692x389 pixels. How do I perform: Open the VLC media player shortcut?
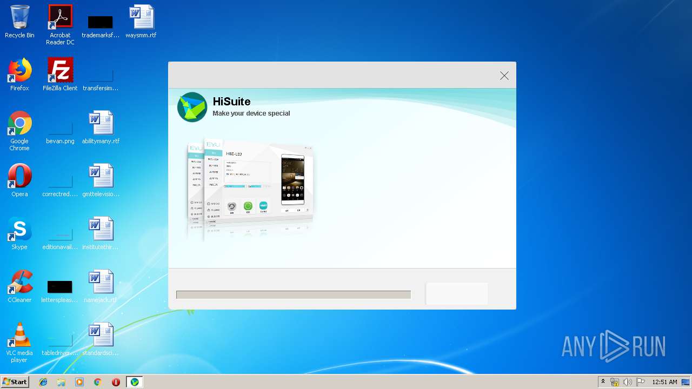click(19, 343)
